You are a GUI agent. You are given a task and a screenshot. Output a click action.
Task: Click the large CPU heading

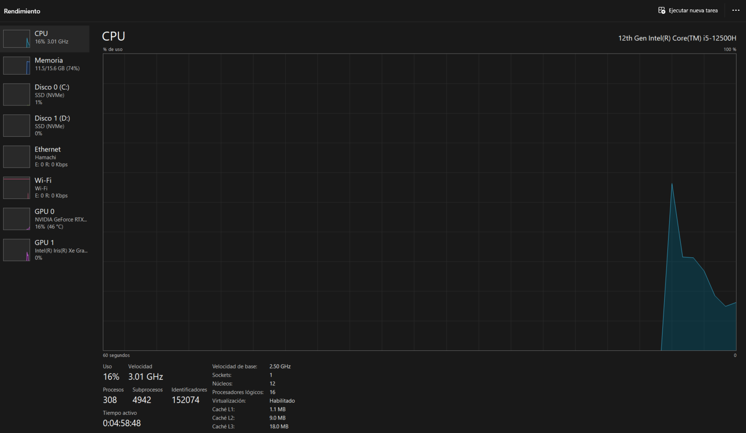[114, 36]
